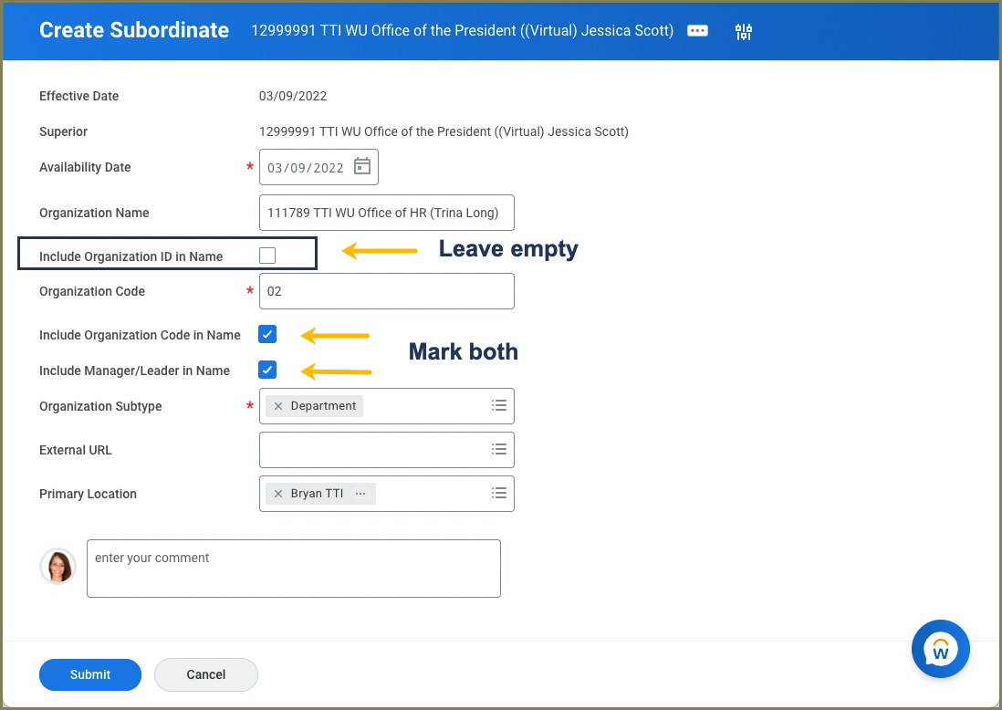Click the enter your comment box

click(293, 569)
